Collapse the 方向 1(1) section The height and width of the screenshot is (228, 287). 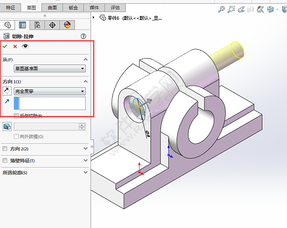[86, 82]
